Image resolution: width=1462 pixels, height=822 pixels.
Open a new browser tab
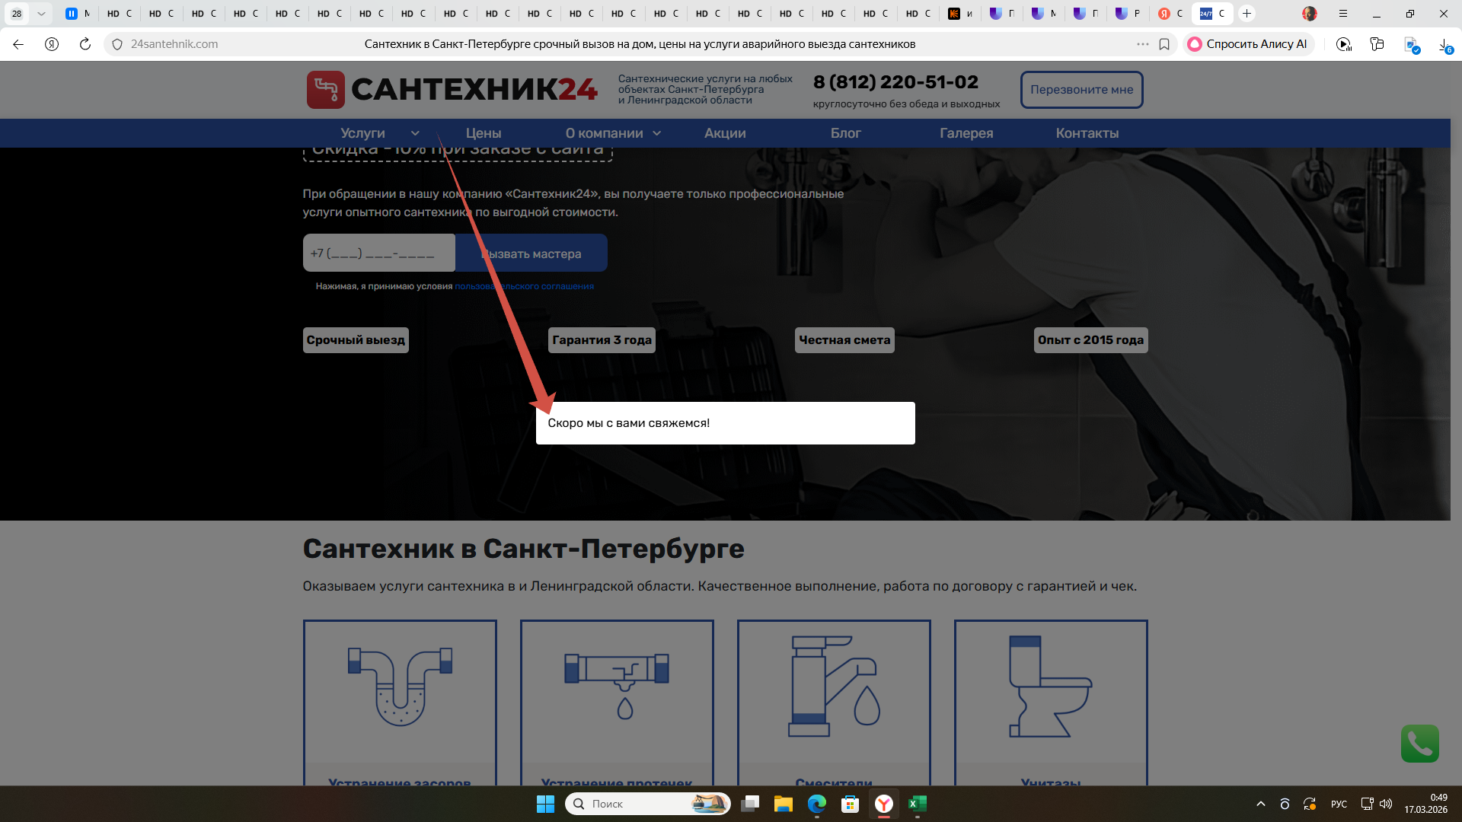1247,14
